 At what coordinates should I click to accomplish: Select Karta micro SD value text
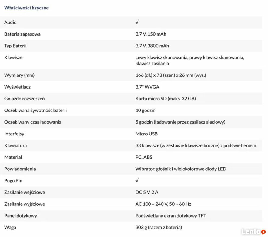166,99
